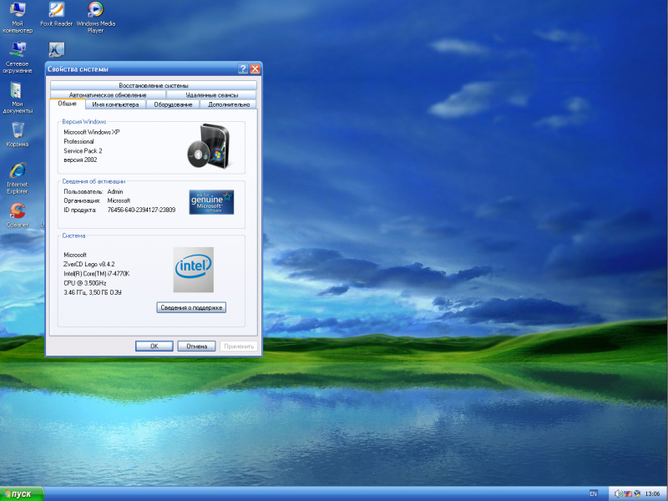Open the volume speaker tray icon
Screen dimensions: 668x501
click(x=619, y=493)
